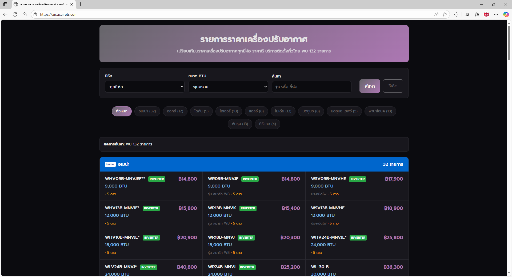Click the ค้นหา search button
The width and height of the screenshot is (512, 277).
(370, 86)
